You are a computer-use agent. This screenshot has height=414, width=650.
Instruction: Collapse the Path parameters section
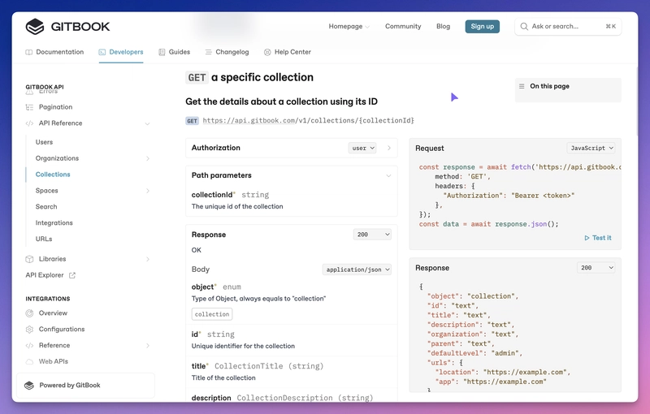pos(388,176)
